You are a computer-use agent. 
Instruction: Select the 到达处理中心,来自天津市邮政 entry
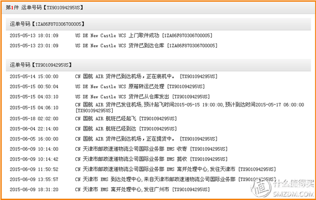point(175,180)
